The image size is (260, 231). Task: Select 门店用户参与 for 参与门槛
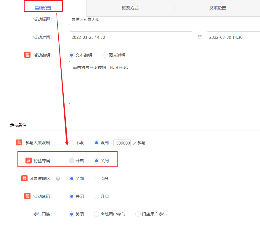coord(138,214)
